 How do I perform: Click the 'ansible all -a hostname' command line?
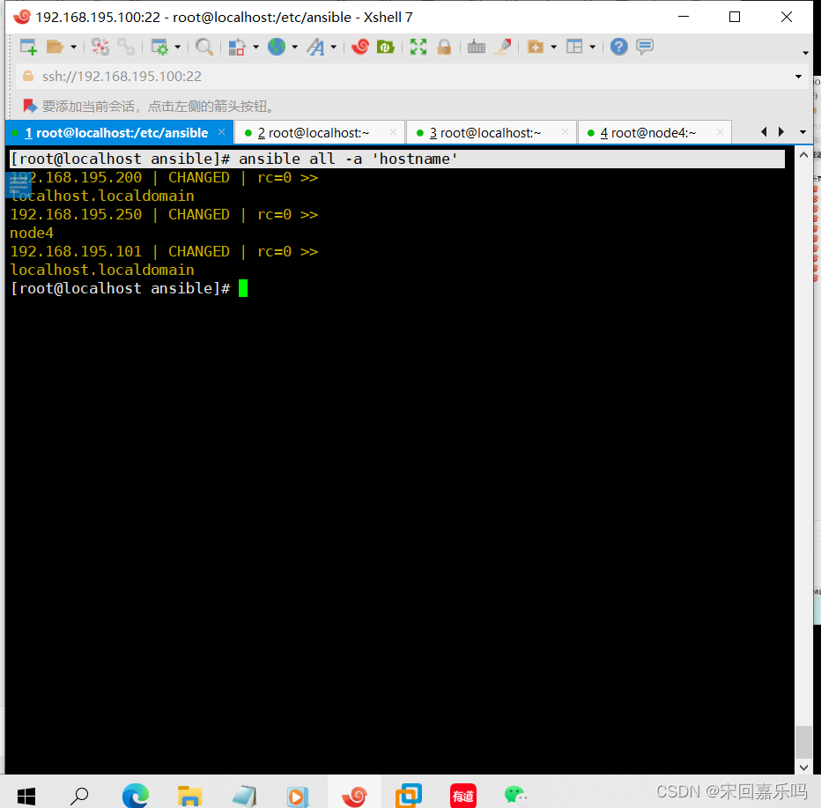397,159
